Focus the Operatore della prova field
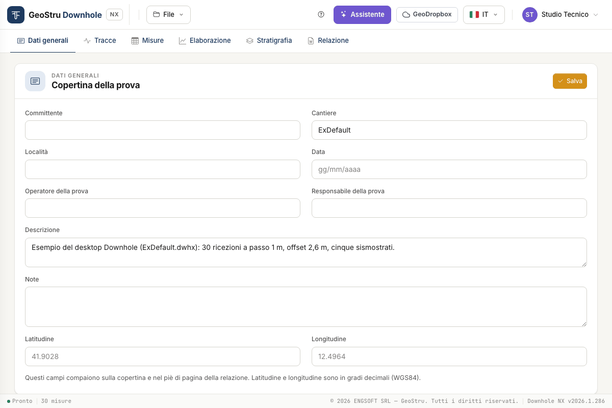Image resolution: width=612 pixels, height=408 pixels. pyautogui.click(x=163, y=208)
